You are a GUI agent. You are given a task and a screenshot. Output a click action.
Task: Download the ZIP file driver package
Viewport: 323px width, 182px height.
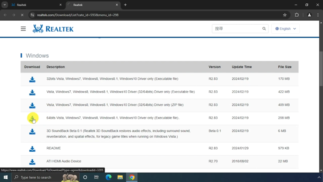click(32, 105)
